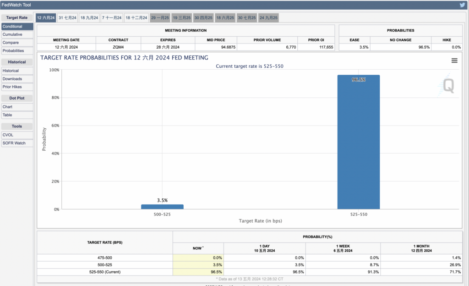The height and width of the screenshot is (286, 469).
Task: Select the 19 三月25 meeting tab
Action: tap(181, 18)
